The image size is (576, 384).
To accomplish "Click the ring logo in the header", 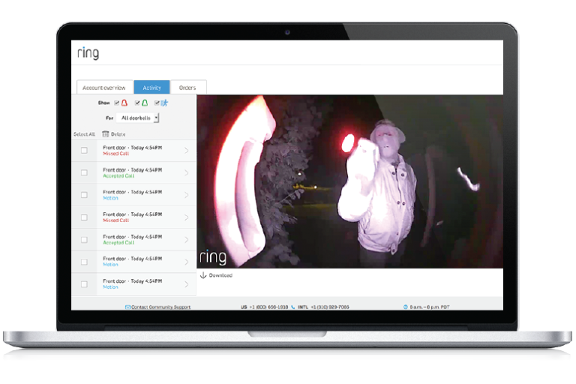I will pos(88,53).
